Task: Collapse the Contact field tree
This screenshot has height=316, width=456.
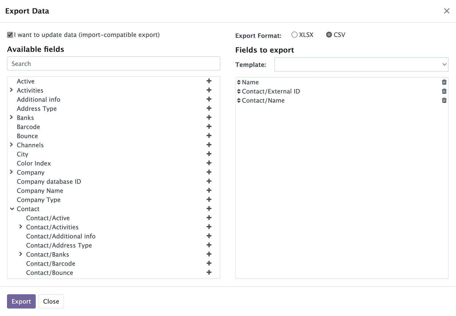Action: tap(12, 209)
